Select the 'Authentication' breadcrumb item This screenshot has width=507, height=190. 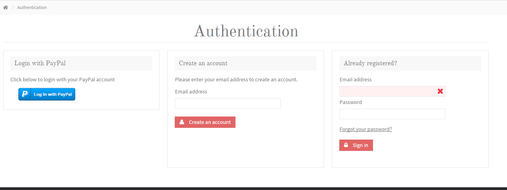[x=32, y=7]
